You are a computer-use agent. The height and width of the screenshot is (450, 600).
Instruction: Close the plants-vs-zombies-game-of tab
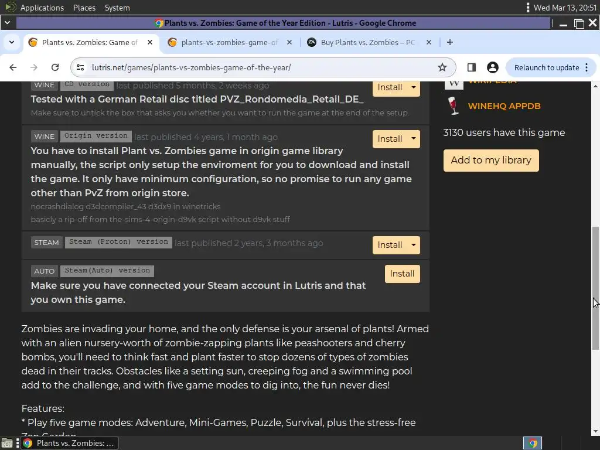tap(289, 42)
